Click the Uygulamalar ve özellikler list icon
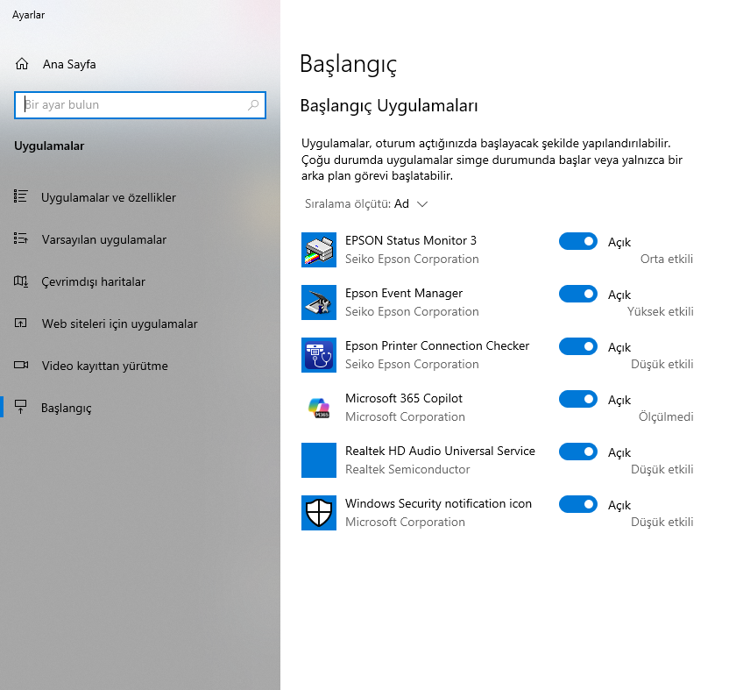The width and height of the screenshot is (729, 690). pyautogui.click(x=20, y=196)
